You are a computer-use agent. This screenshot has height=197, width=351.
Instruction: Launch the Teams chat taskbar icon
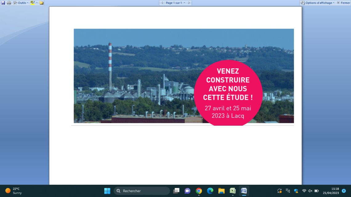[188, 191]
